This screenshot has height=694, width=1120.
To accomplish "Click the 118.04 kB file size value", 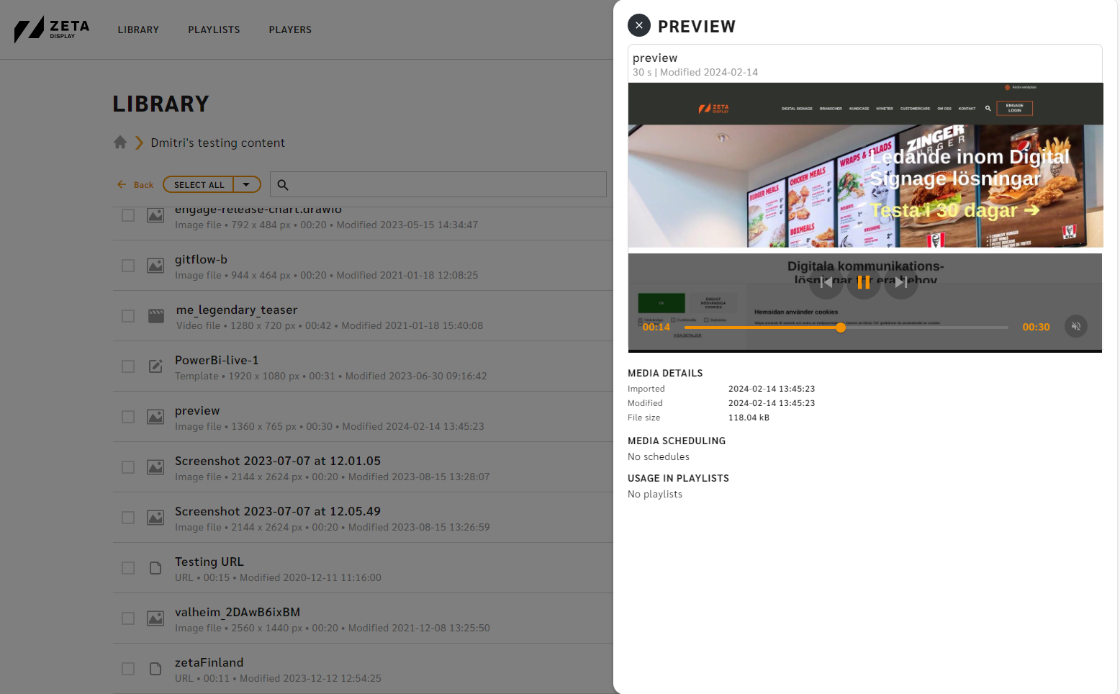I will [x=749, y=418].
